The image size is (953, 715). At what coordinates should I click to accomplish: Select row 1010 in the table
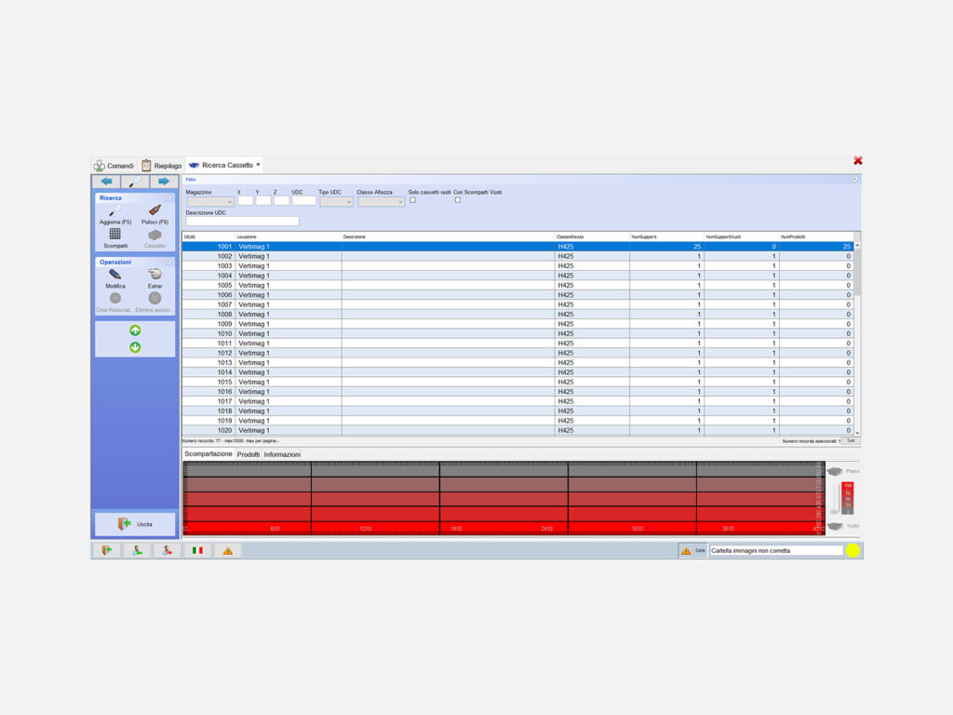coord(517,334)
